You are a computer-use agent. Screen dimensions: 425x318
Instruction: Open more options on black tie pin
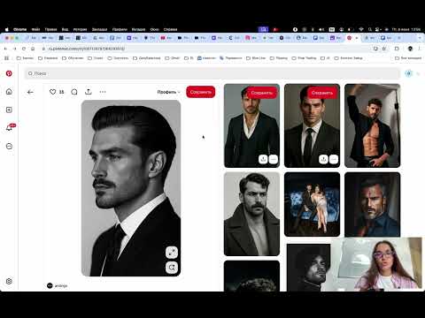coord(334,159)
